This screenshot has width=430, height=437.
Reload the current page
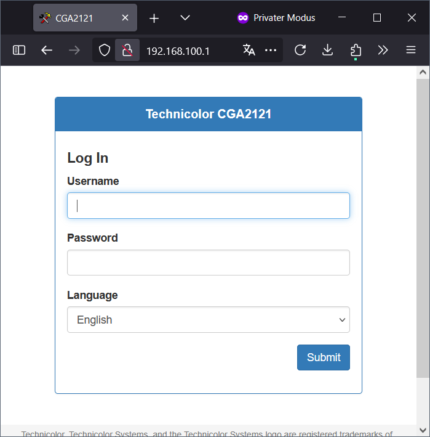[x=300, y=50]
